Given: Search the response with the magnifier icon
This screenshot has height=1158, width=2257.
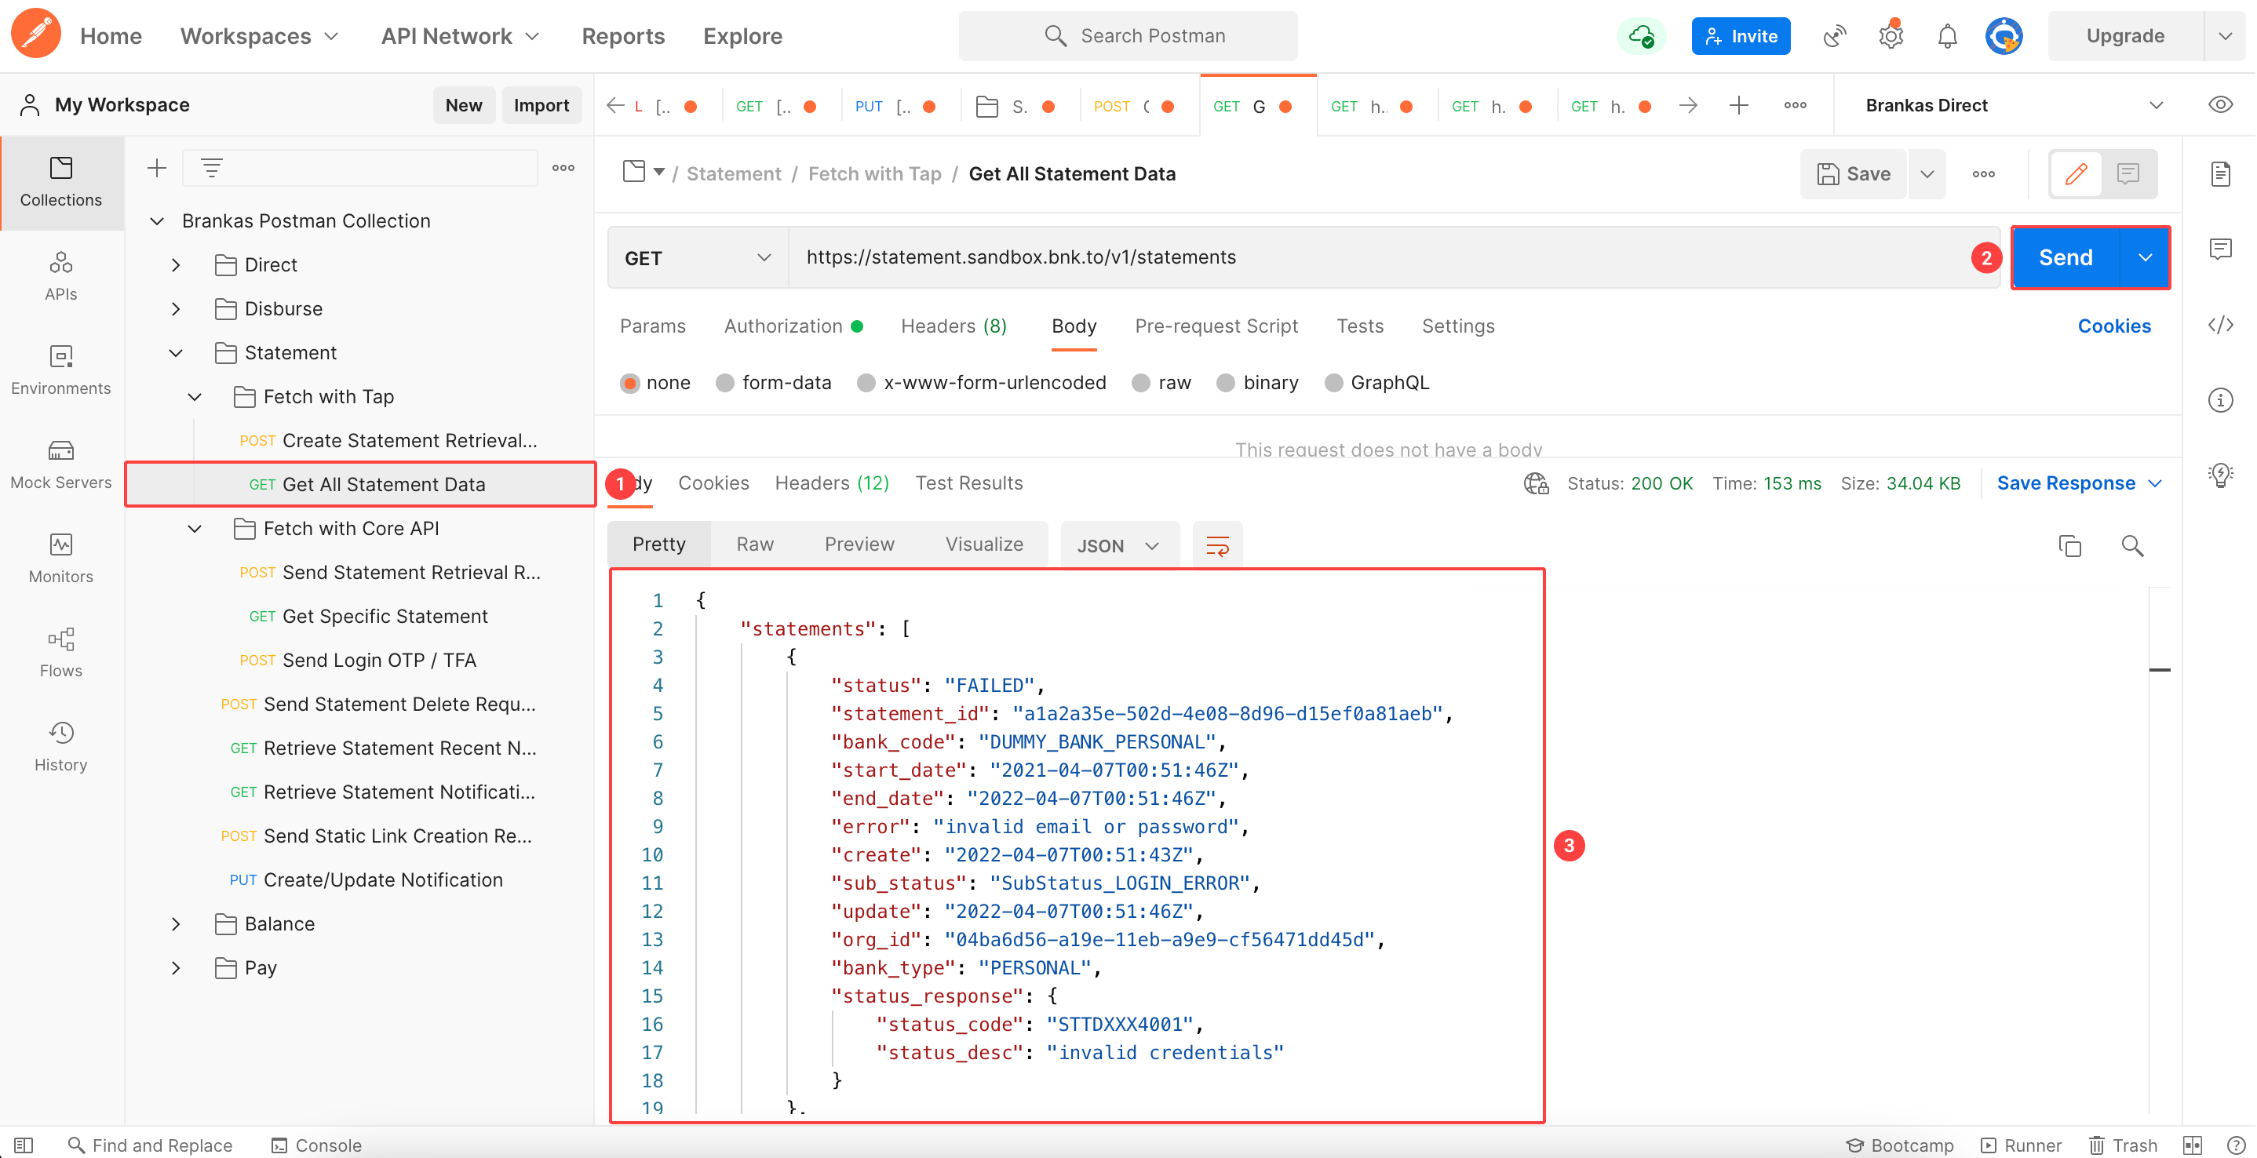Looking at the screenshot, I should [2131, 546].
